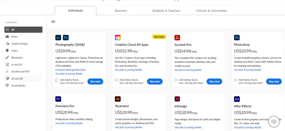Enable Add Adobe Stock for Photography plan

pyautogui.click(x=57, y=80)
